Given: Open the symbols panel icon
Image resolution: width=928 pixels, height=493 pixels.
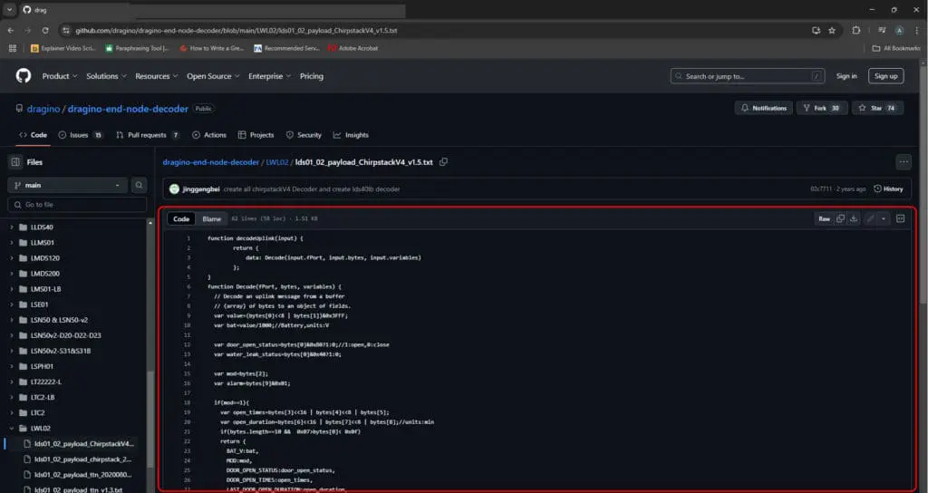Looking at the screenshot, I should 900,218.
